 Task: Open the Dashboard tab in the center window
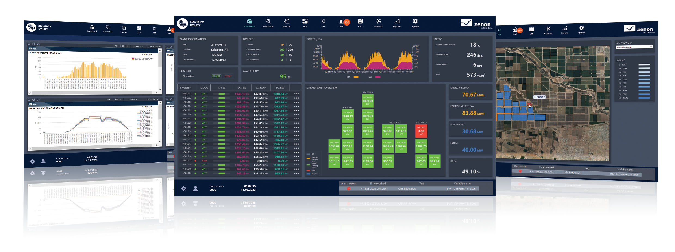250,23
